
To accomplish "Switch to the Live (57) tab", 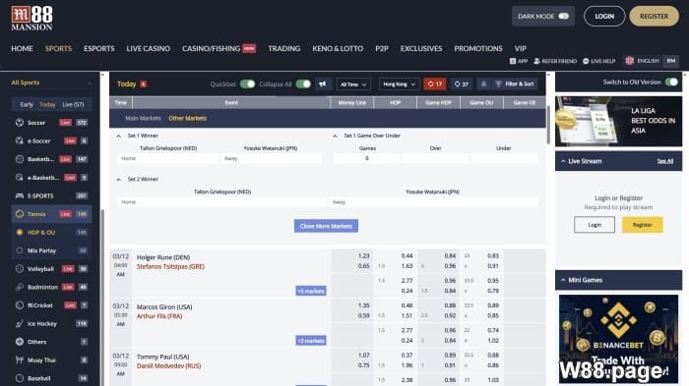I will pyautogui.click(x=73, y=104).
